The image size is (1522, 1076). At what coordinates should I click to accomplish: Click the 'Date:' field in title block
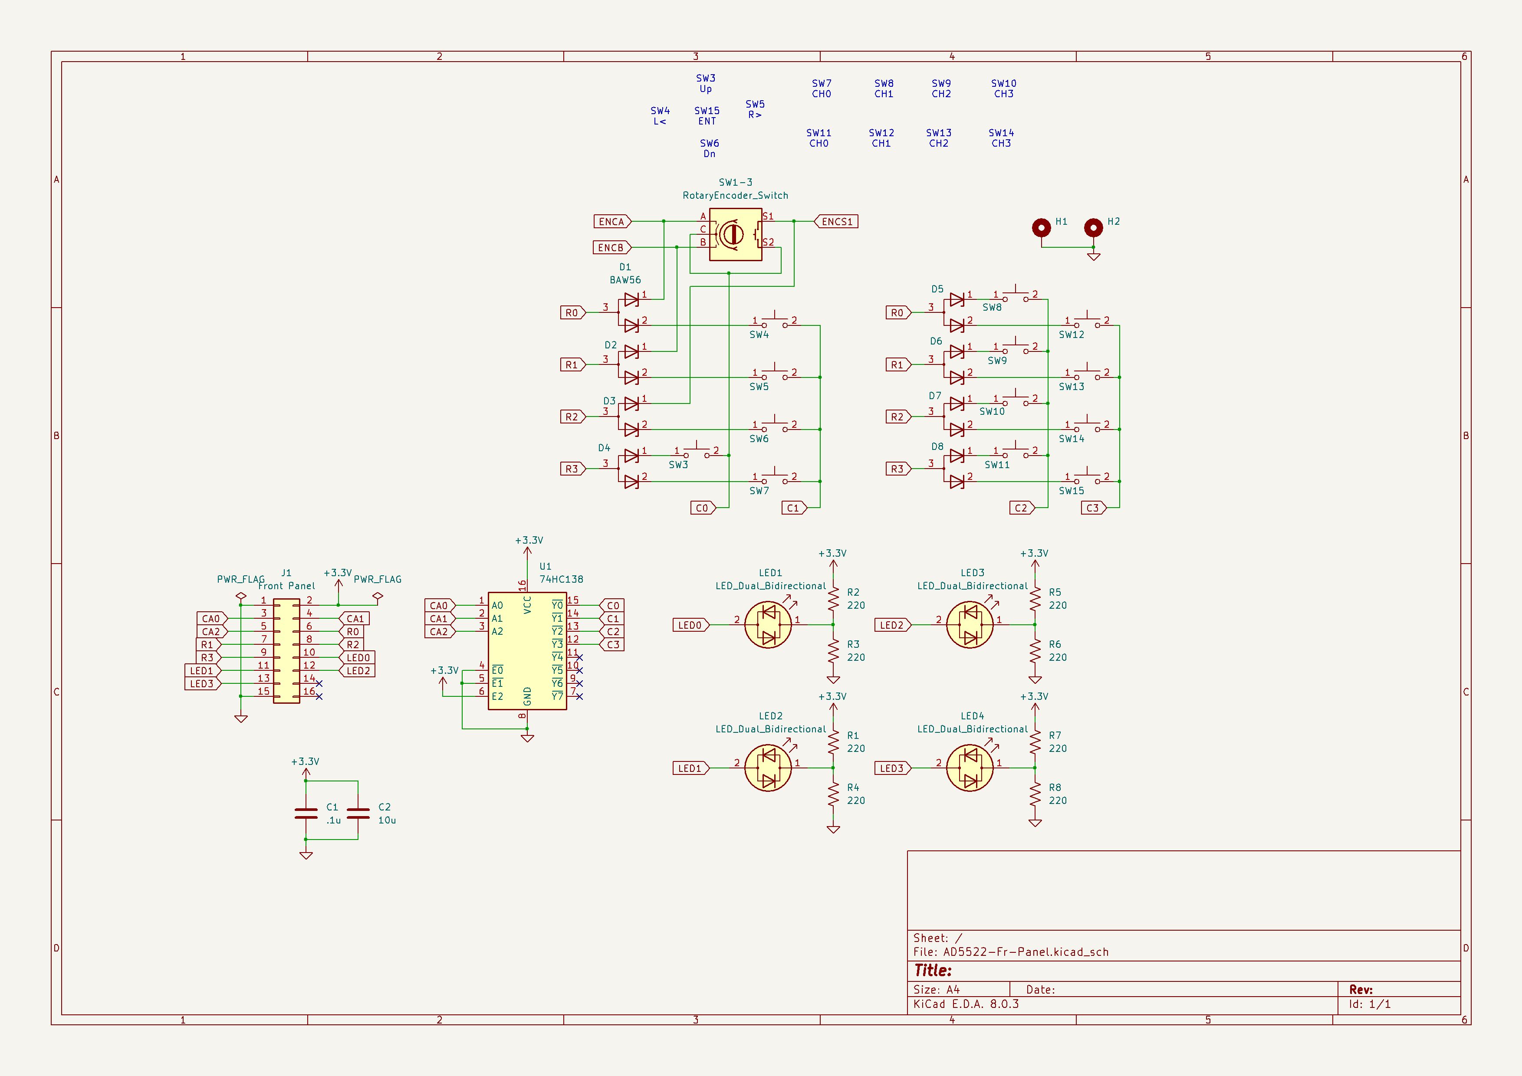pyautogui.click(x=1040, y=989)
